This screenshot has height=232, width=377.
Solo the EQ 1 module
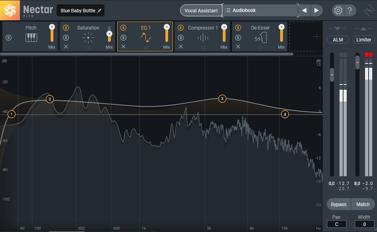[x=124, y=38]
